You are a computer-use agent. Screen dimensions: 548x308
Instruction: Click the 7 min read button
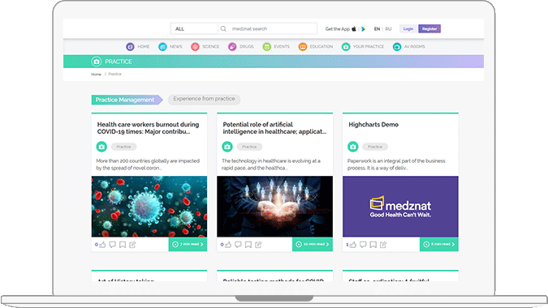coord(188,244)
